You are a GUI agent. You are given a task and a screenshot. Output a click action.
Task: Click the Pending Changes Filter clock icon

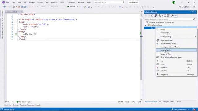[x=160, y=16]
